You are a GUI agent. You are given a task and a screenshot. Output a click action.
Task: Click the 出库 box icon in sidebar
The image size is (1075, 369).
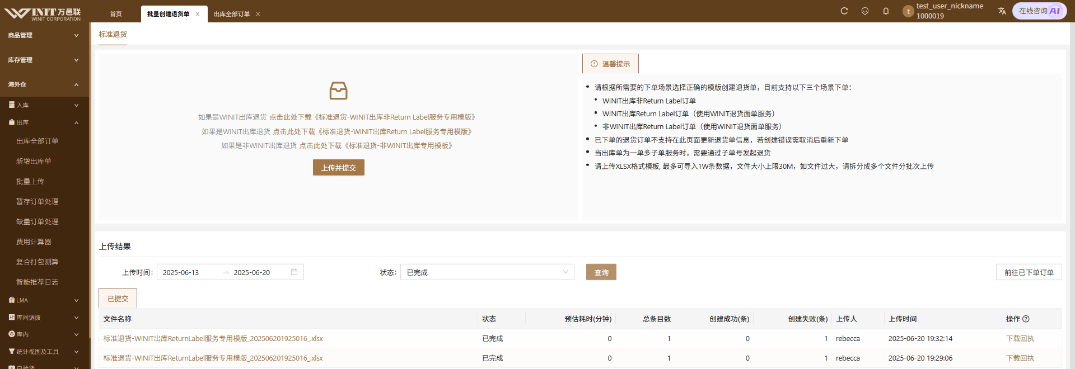12,122
